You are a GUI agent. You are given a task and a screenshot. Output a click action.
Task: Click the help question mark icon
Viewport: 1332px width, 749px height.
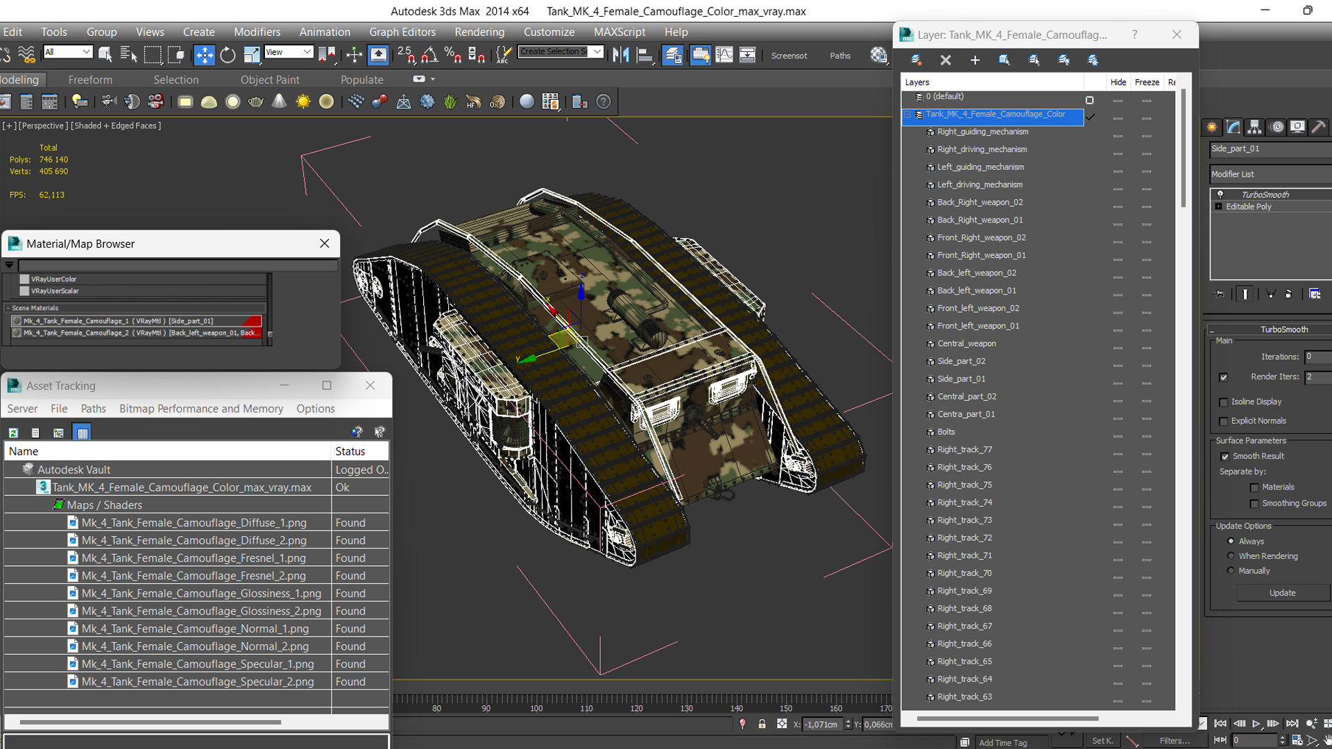(x=604, y=102)
